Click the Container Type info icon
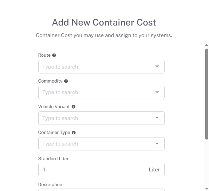 pos(74,133)
